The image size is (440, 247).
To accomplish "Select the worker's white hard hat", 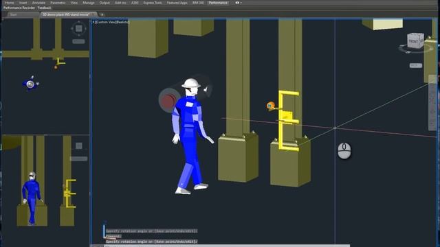I will point(191,83).
